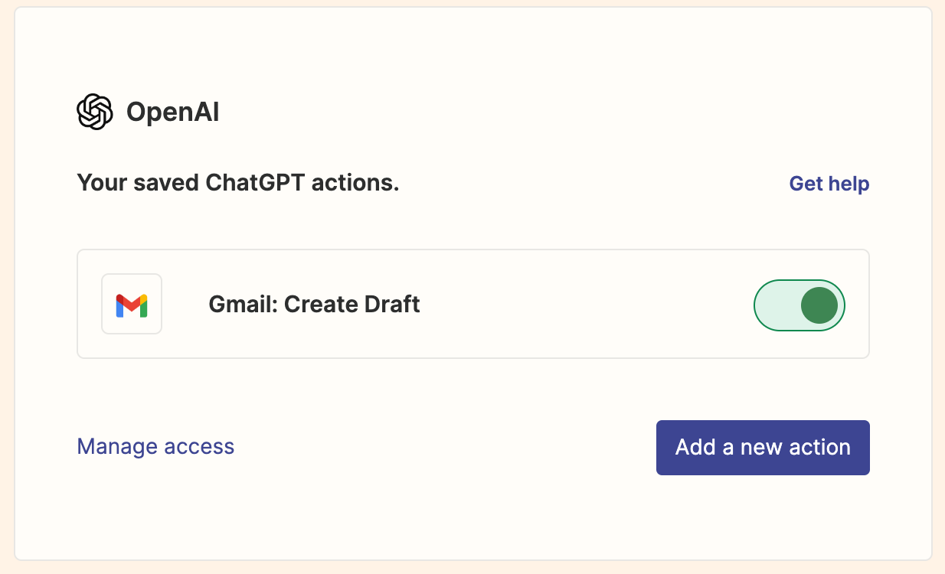Viewport: 945px width, 574px height.
Task: Click the green knob of the toggle switch
Action: 819,305
